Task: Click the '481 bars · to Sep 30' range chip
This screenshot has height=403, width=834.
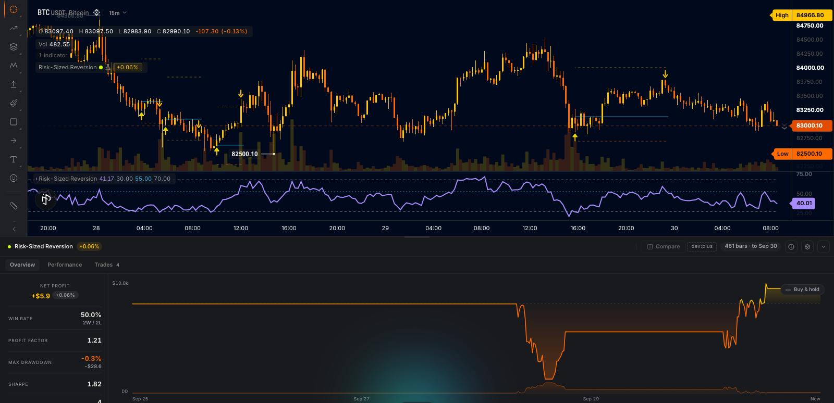Action: point(751,246)
